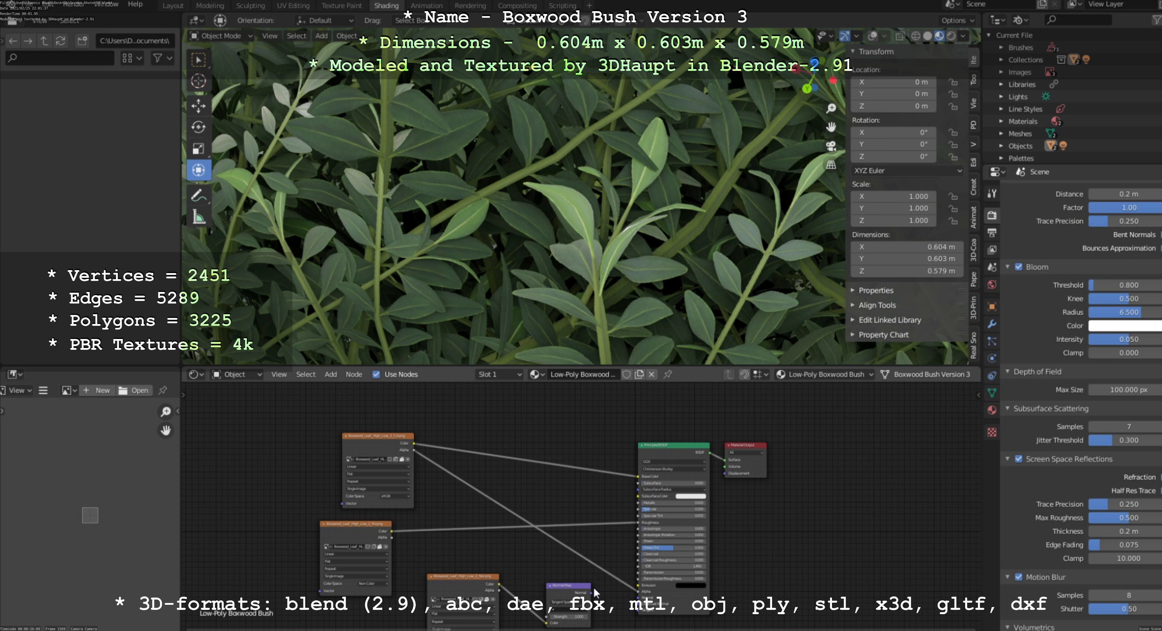Click the file browser path field

tap(135, 41)
